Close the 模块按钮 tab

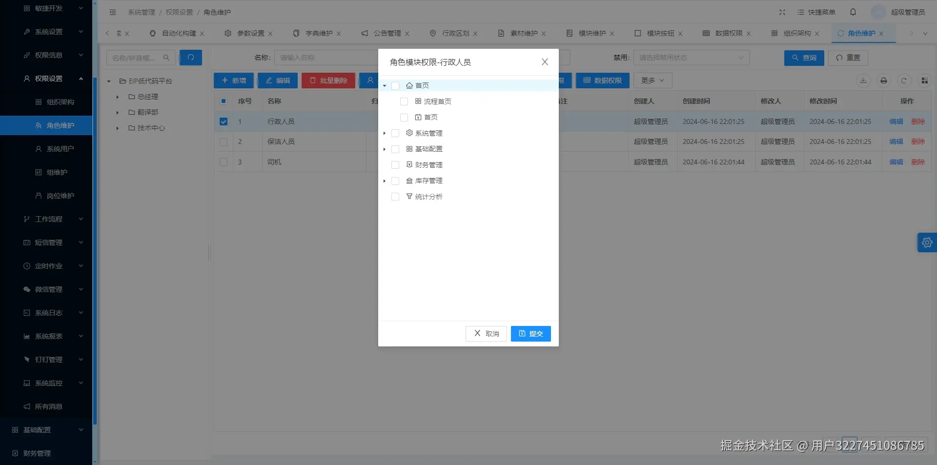coord(680,34)
